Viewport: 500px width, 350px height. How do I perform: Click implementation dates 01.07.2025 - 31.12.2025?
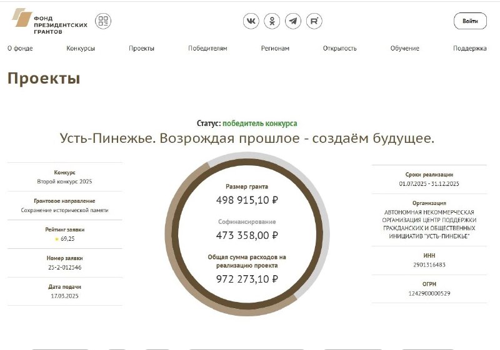(429, 183)
